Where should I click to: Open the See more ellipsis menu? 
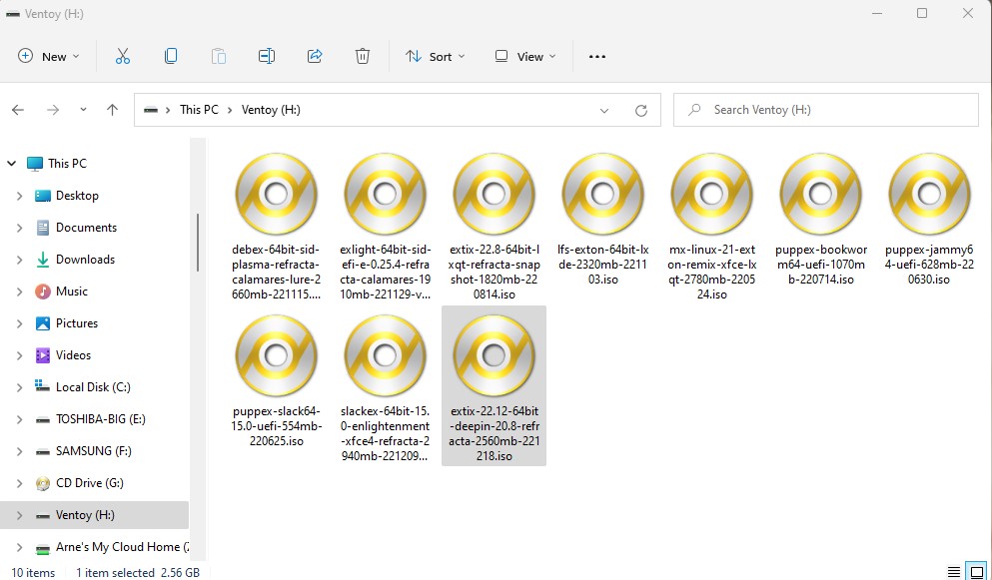597,56
